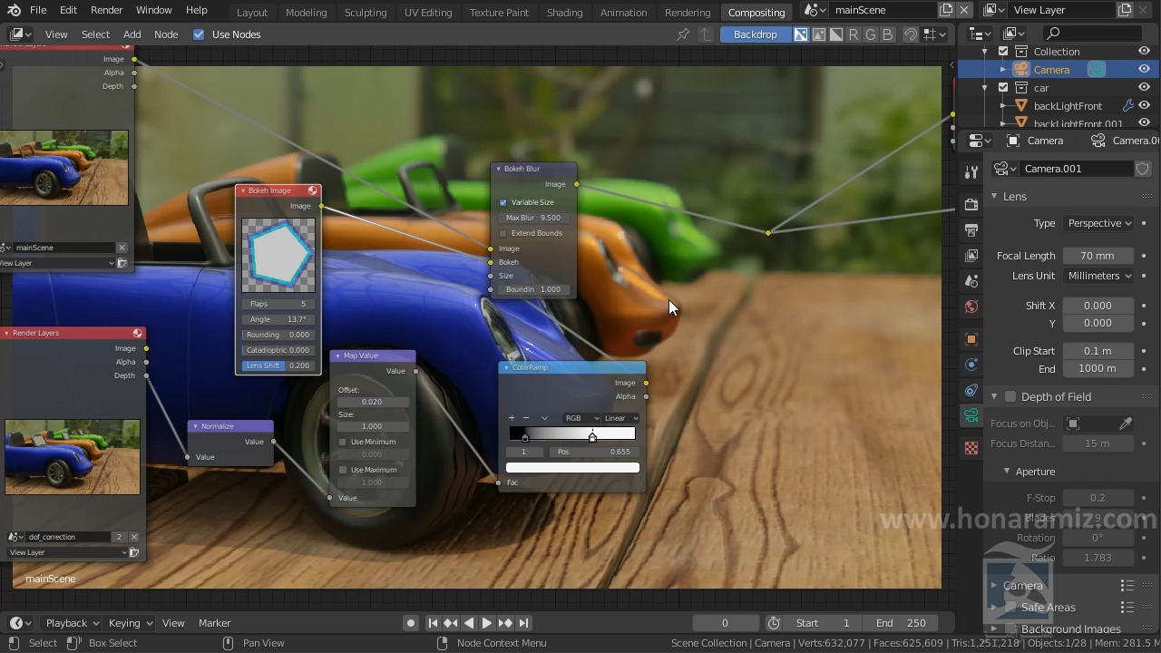This screenshot has height=653, width=1161.
Task: Click the parent node tree arrow icon
Action: tap(705, 34)
